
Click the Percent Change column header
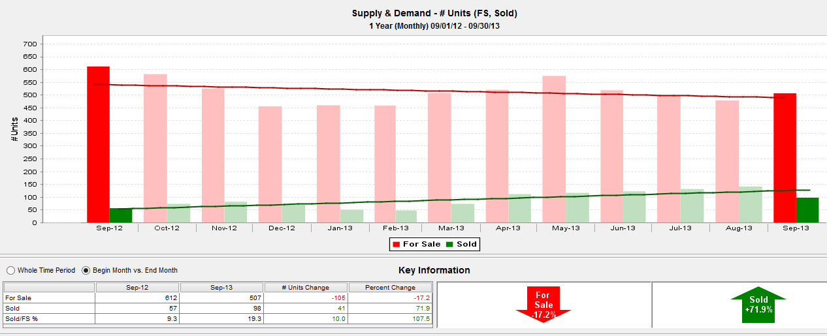[x=391, y=287]
